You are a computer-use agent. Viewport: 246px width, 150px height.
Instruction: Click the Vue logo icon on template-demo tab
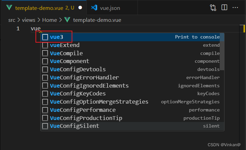[9, 7]
